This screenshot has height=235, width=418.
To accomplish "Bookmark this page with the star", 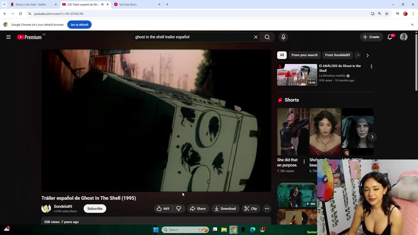I will pyautogui.click(x=387, y=14).
